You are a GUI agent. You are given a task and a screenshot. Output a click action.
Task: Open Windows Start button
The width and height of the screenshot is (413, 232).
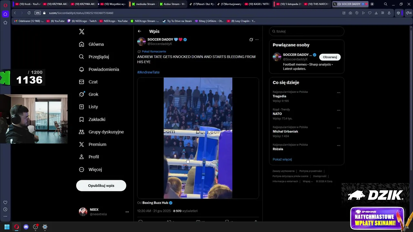click(x=7, y=227)
